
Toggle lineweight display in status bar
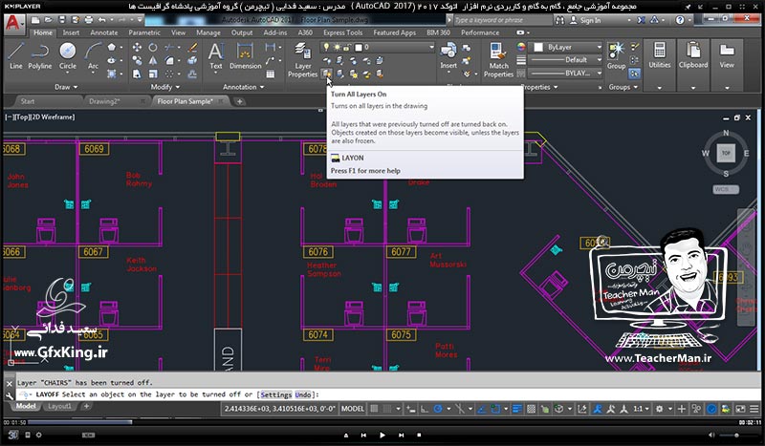(517, 409)
